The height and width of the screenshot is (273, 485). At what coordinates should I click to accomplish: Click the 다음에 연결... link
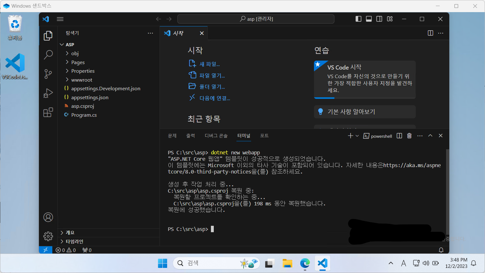[x=215, y=98]
